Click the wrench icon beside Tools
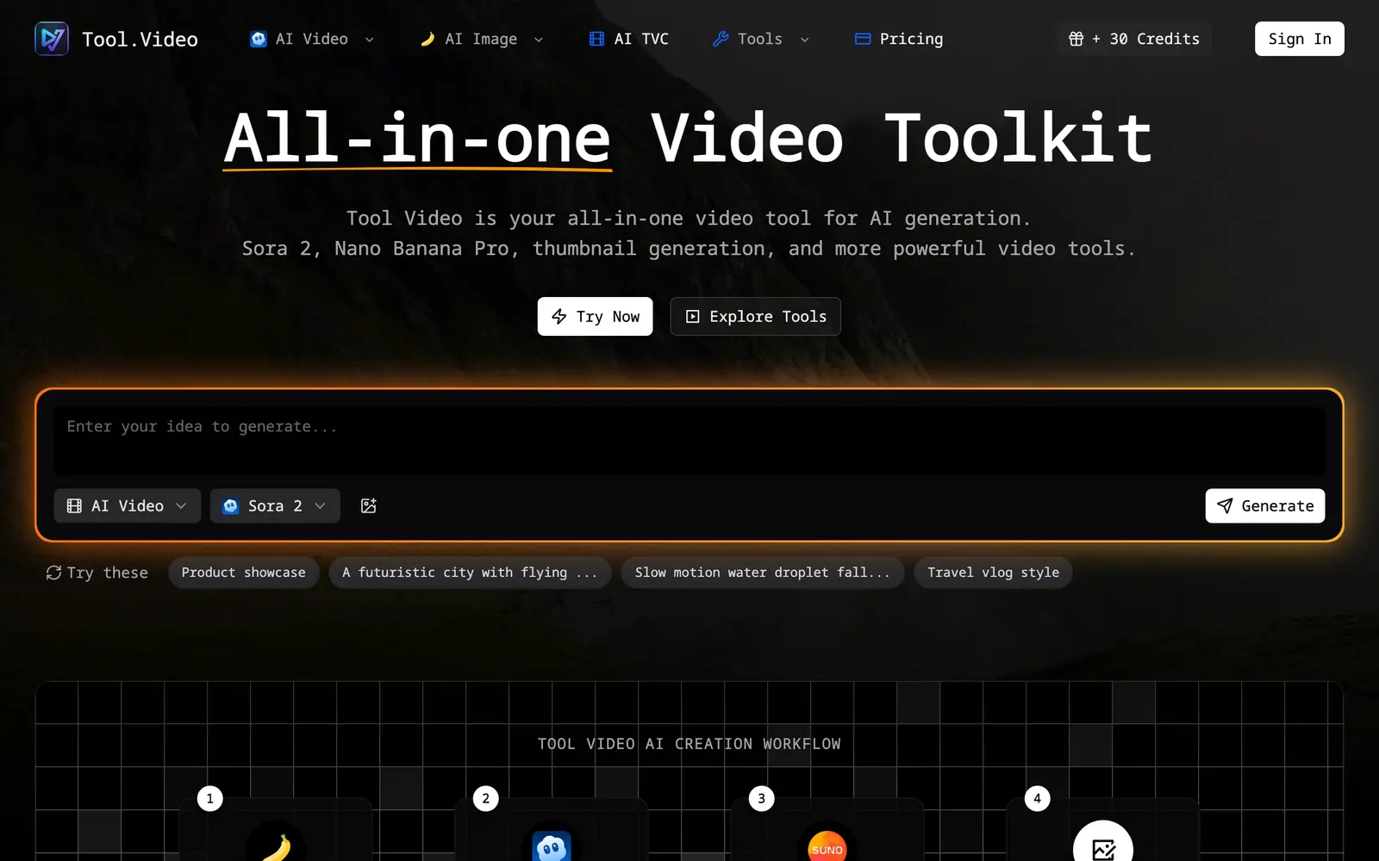The image size is (1379, 861). click(x=721, y=39)
